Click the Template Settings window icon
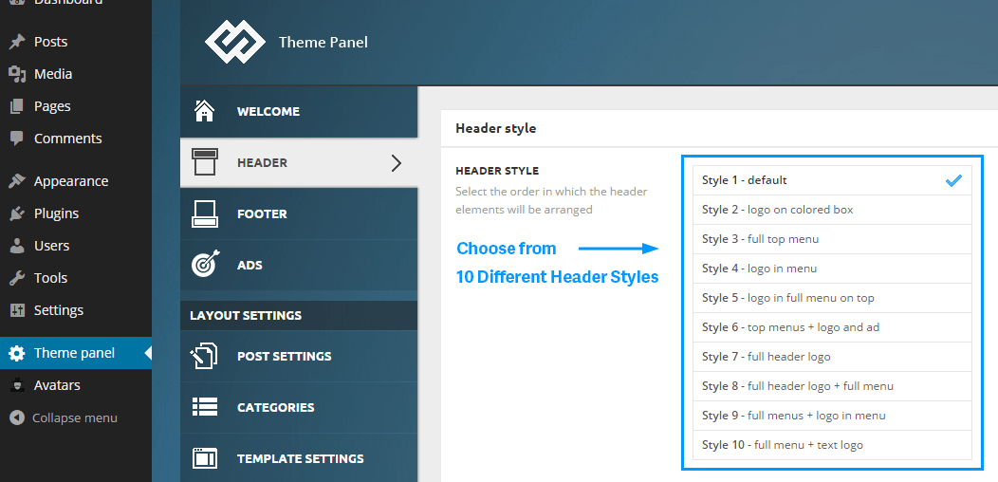The height and width of the screenshot is (482, 998). click(x=204, y=458)
